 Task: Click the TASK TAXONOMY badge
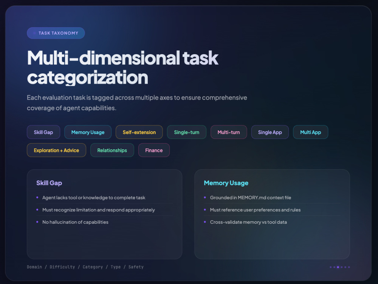coord(56,33)
